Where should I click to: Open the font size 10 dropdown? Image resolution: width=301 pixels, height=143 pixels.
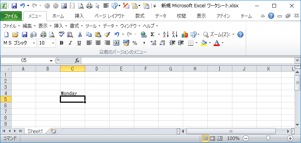[x=53, y=43]
